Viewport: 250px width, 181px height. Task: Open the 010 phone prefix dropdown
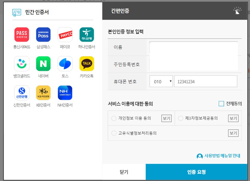click(x=161, y=81)
